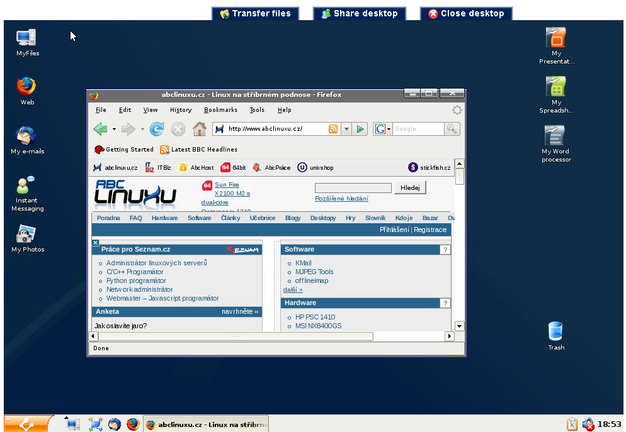Click the Seznam logo in the job box
The width and height of the screenshot is (626, 432).
pyautogui.click(x=242, y=250)
